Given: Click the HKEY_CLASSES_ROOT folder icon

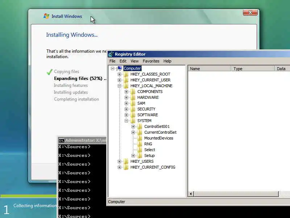Looking at the screenshot, I should [126, 74].
